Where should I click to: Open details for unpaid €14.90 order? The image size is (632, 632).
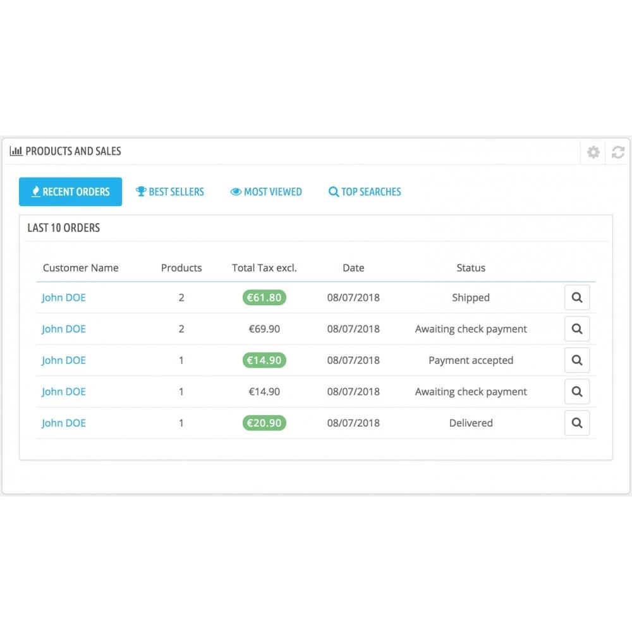(577, 391)
